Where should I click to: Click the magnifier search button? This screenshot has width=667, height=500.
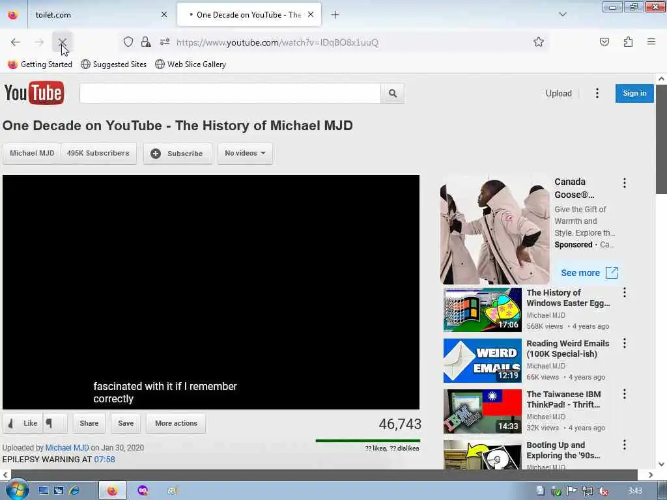point(393,93)
